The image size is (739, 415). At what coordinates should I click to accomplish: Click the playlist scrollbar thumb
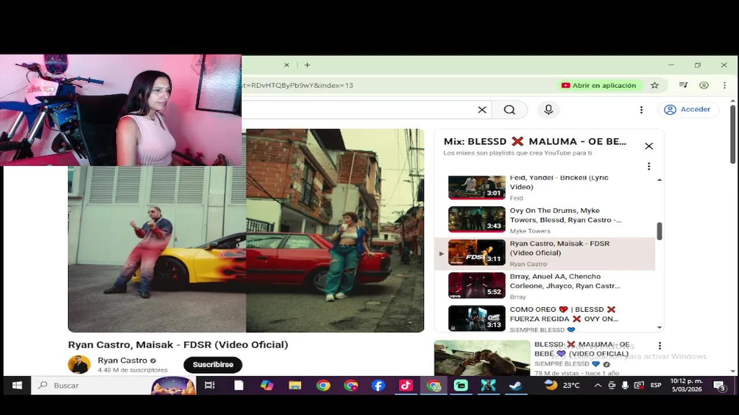(659, 231)
